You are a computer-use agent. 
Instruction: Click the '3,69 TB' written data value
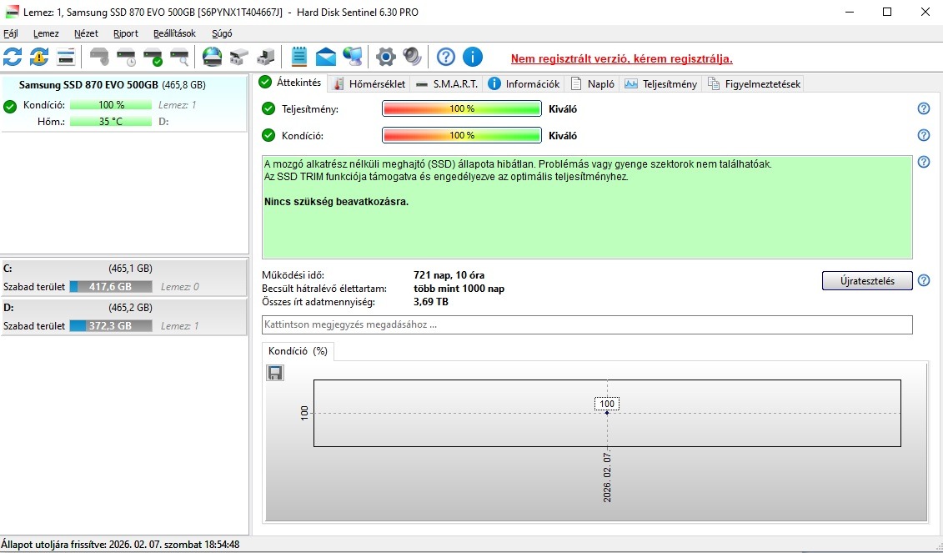click(x=431, y=302)
